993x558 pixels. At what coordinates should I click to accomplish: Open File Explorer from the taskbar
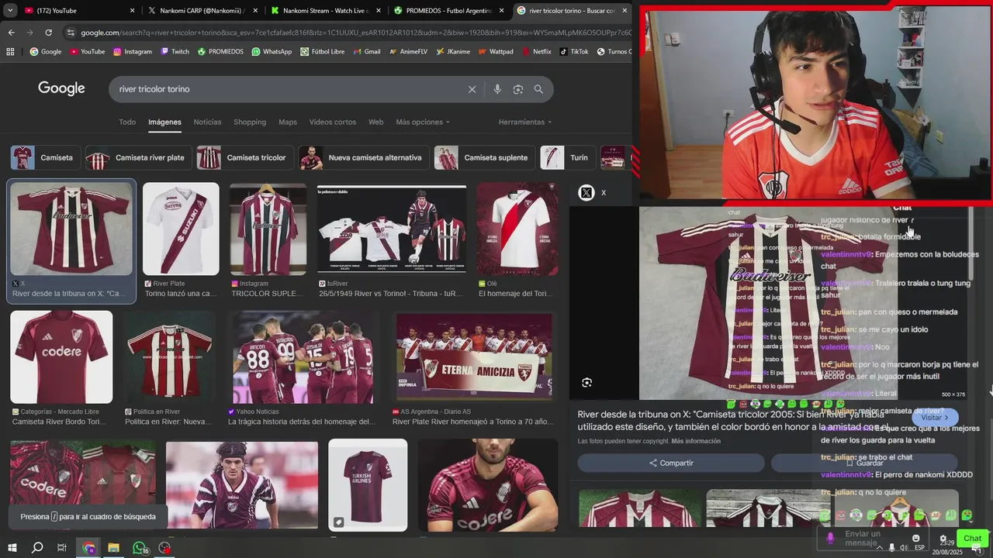click(x=113, y=548)
